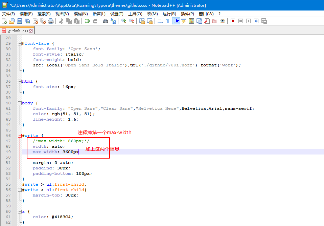This screenshot has height=226, width=324.
Task: Click the Paste clipboard icon
Action: [x=77, y=21]
